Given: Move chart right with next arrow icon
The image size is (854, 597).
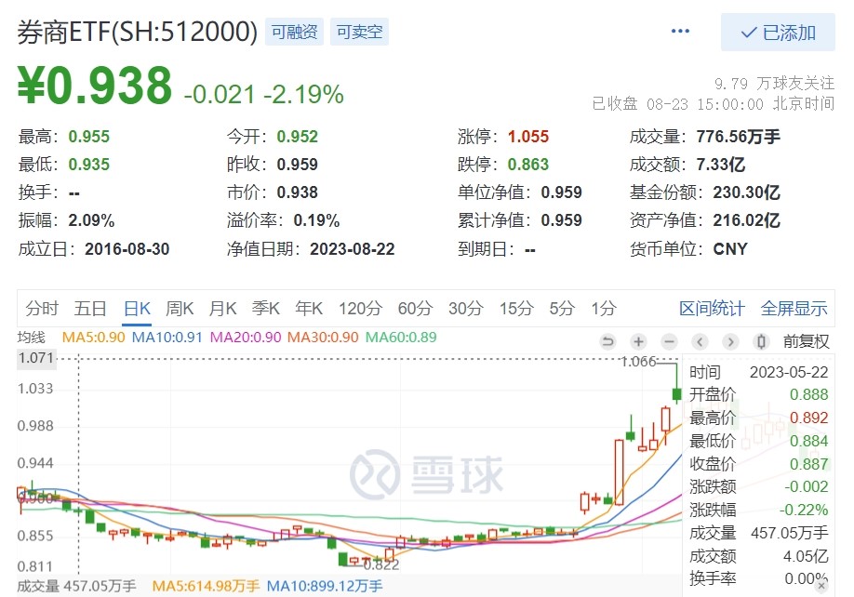Looking at the screenshot, I should tap(730, 342).
